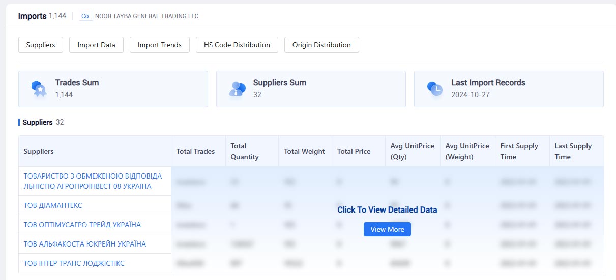Switch to Import Data section
Viewport: 616px width, 280px height.
pos(96,45)
